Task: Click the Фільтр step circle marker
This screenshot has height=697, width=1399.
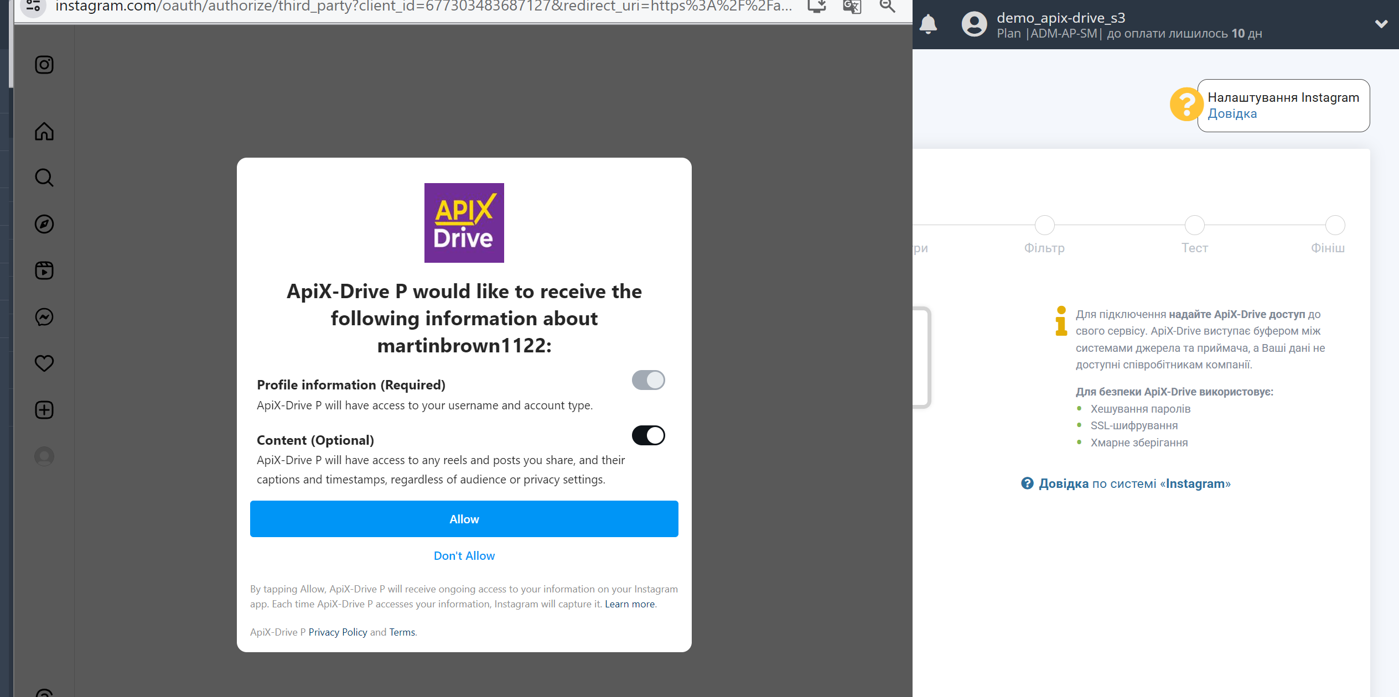Action: 1044,225
